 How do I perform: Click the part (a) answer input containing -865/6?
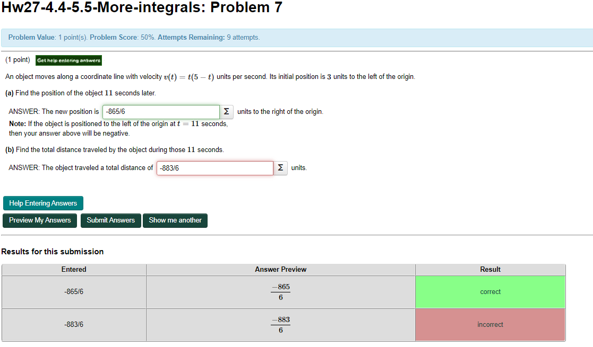[161, 112]
